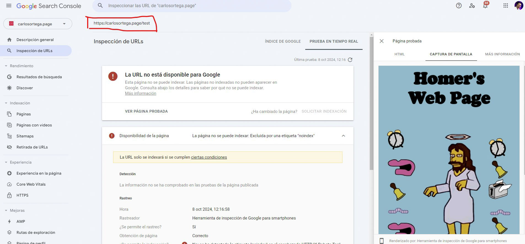Click the Discover sidebar item label
525x244 pixels.
[25, 88]
